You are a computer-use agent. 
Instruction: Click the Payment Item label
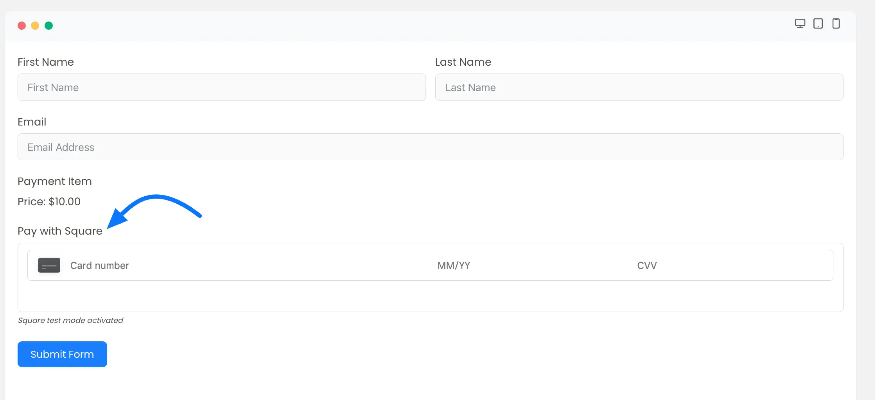55,181
